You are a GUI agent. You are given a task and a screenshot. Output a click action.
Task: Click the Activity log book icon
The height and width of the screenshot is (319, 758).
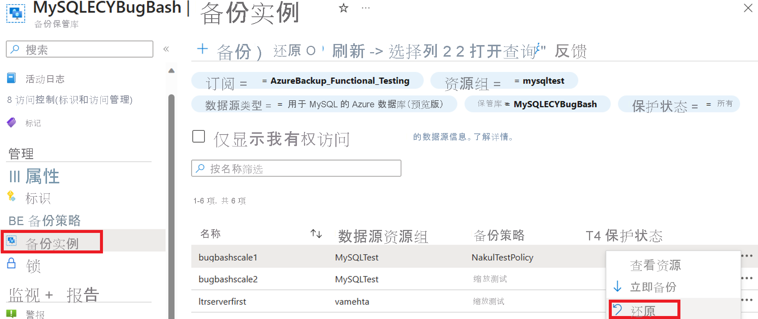(12, 78)
